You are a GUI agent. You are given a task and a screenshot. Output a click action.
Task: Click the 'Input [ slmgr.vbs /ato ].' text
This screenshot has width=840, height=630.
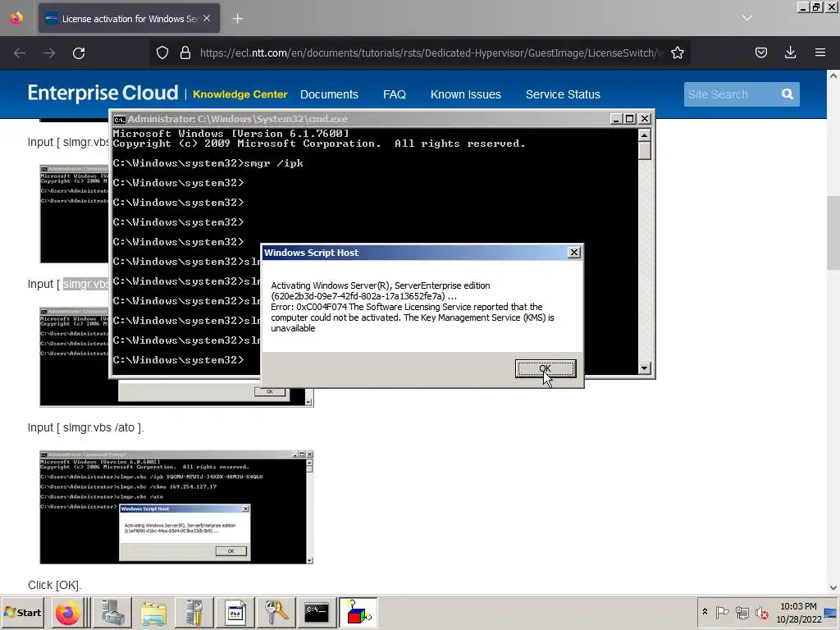[85, 427]
